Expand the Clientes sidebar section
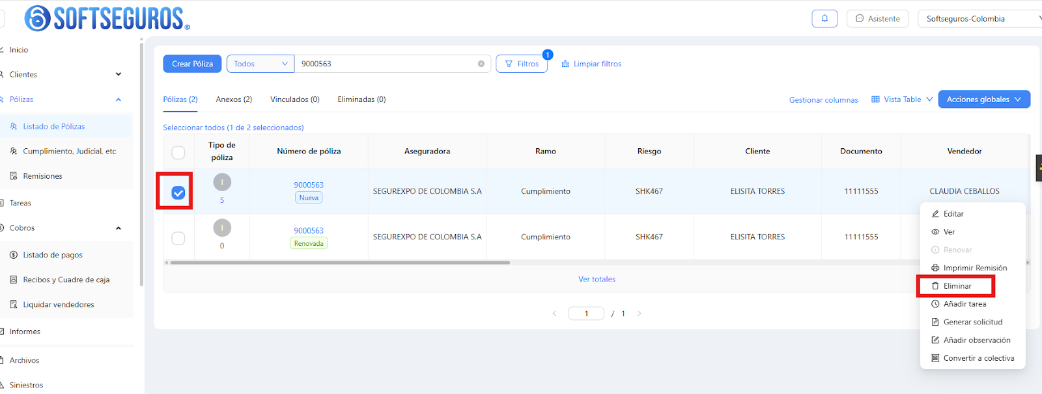The image size is (1042, 394). point(63,75)
